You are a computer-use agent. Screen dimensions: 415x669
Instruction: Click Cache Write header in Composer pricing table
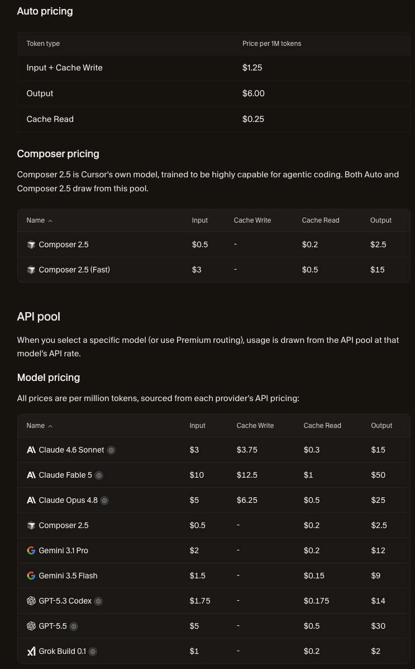(x=252, y=220)
